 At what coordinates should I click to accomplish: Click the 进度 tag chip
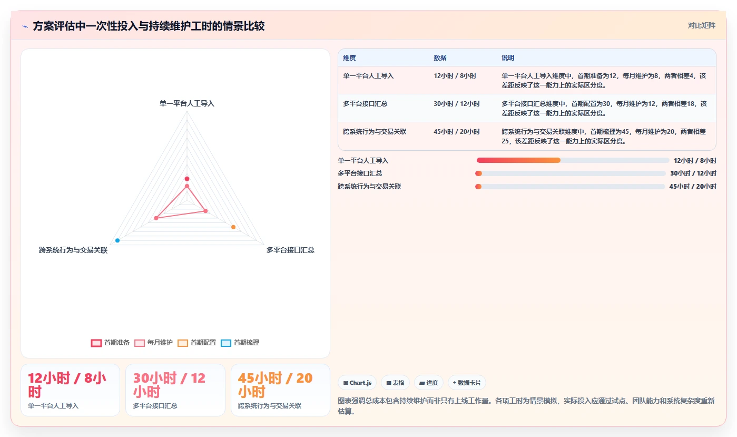[429, 383]
